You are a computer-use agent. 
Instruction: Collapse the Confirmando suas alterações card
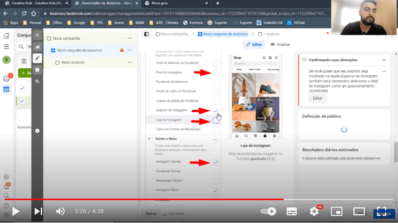pos(384,60)
